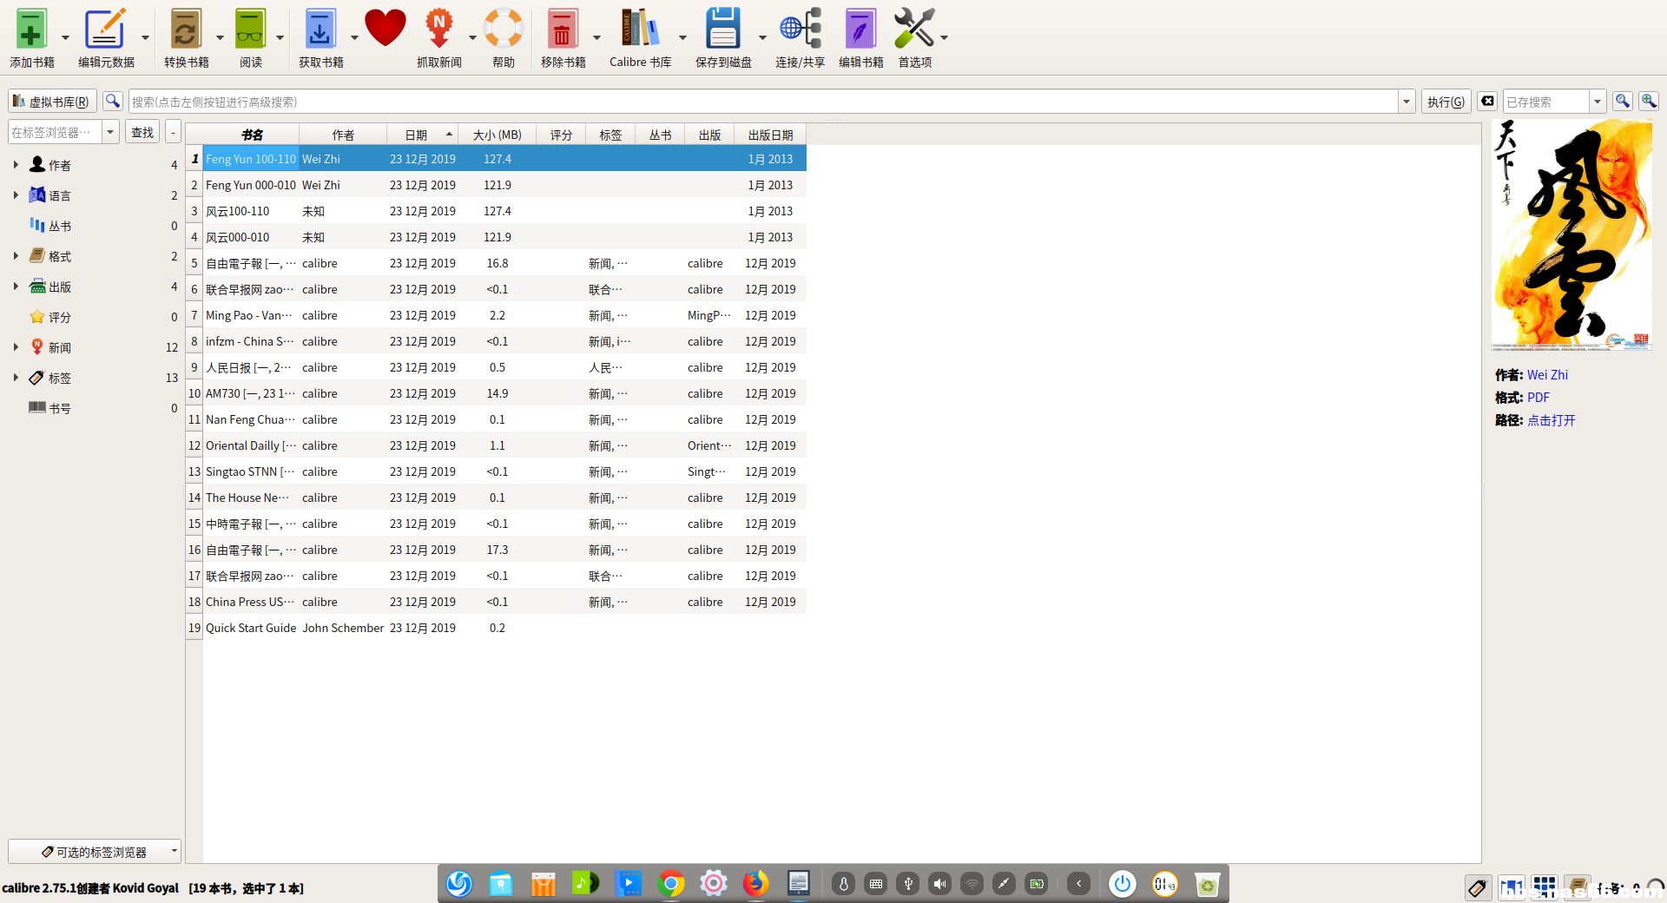Open search history dropdown arrow
The height and width of the screenshot is (903, 1667).
pyautogui.click(x=1407, y=102)
